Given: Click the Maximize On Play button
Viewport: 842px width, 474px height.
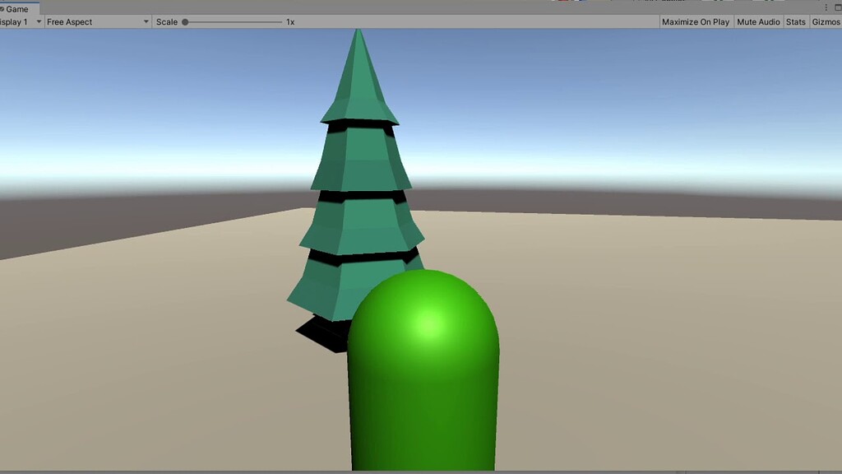Looking at the screenshot, I should (x=695, y=21).
